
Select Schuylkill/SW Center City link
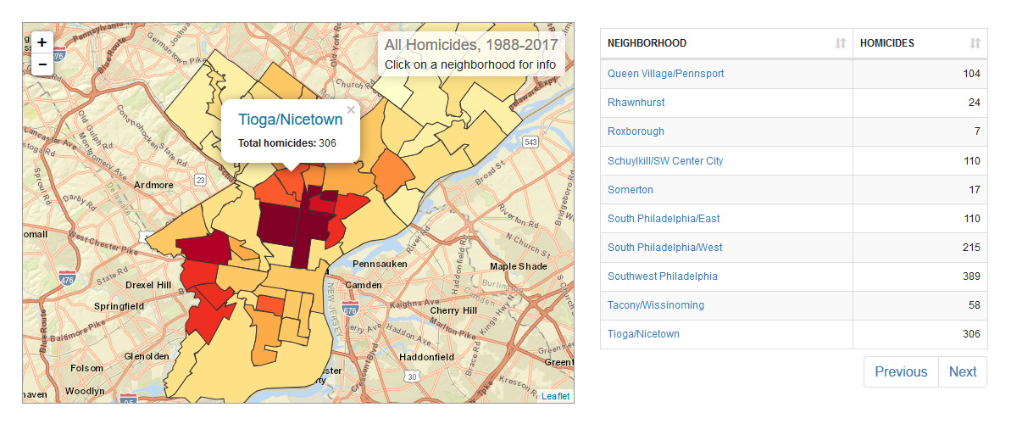pyautogui.click(x=665, y=160)
